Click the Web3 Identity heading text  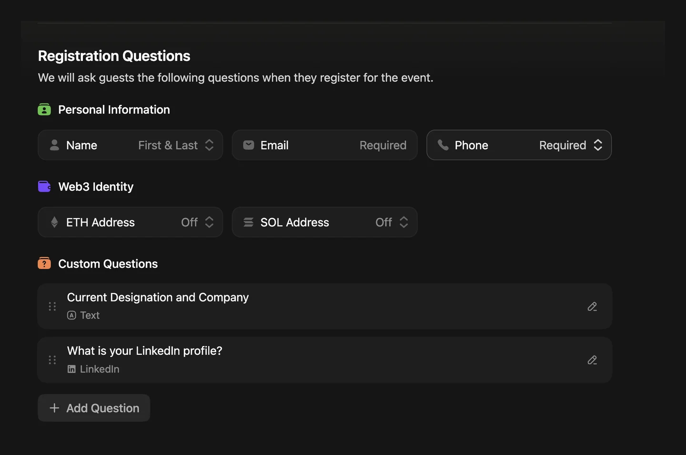point(96,187)
